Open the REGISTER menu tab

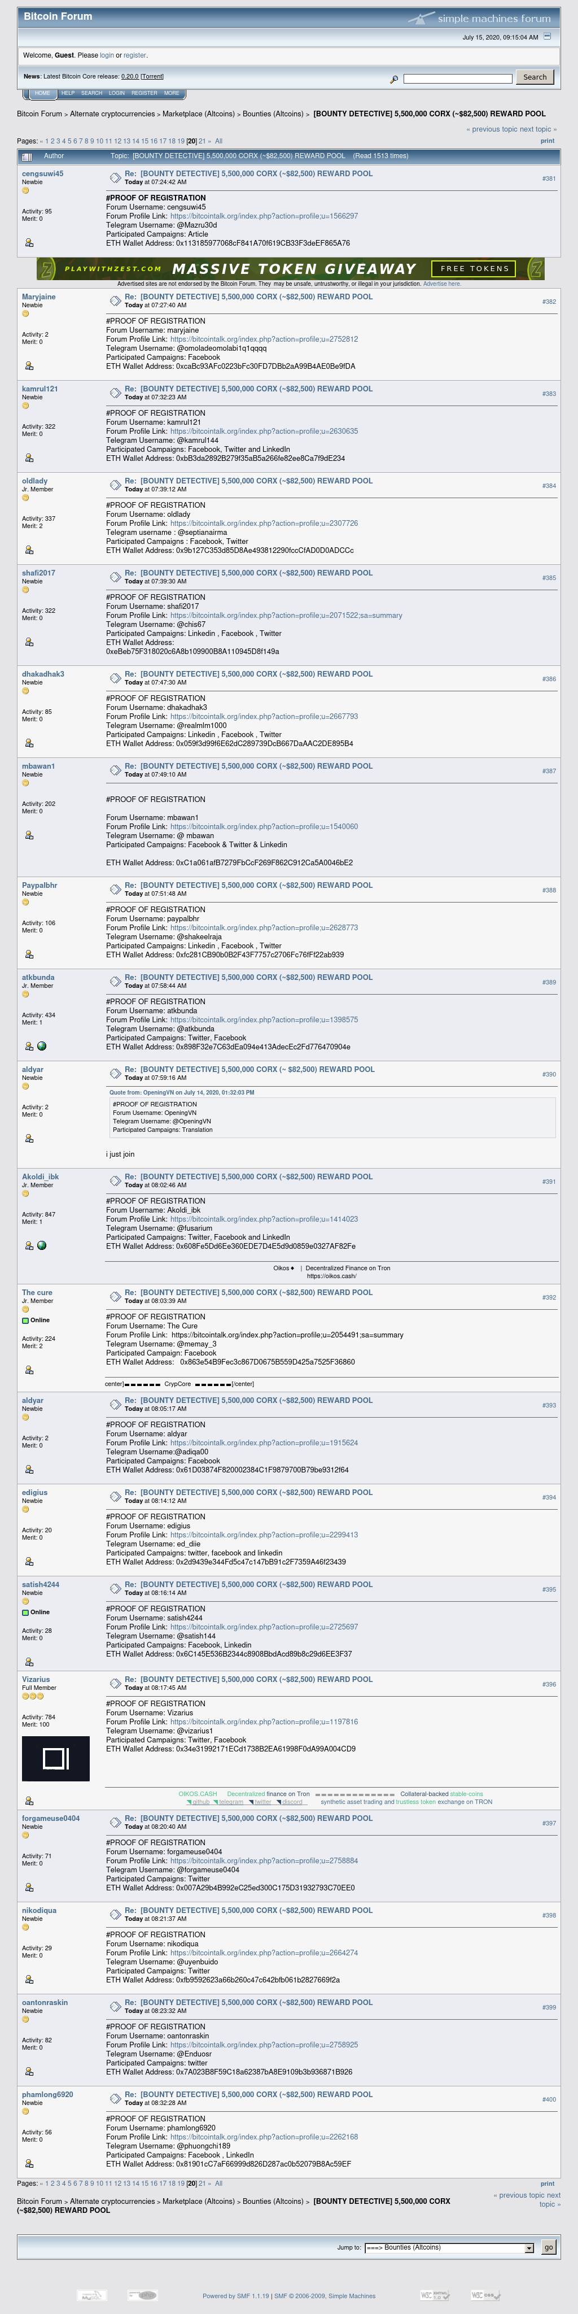point(143,93)
